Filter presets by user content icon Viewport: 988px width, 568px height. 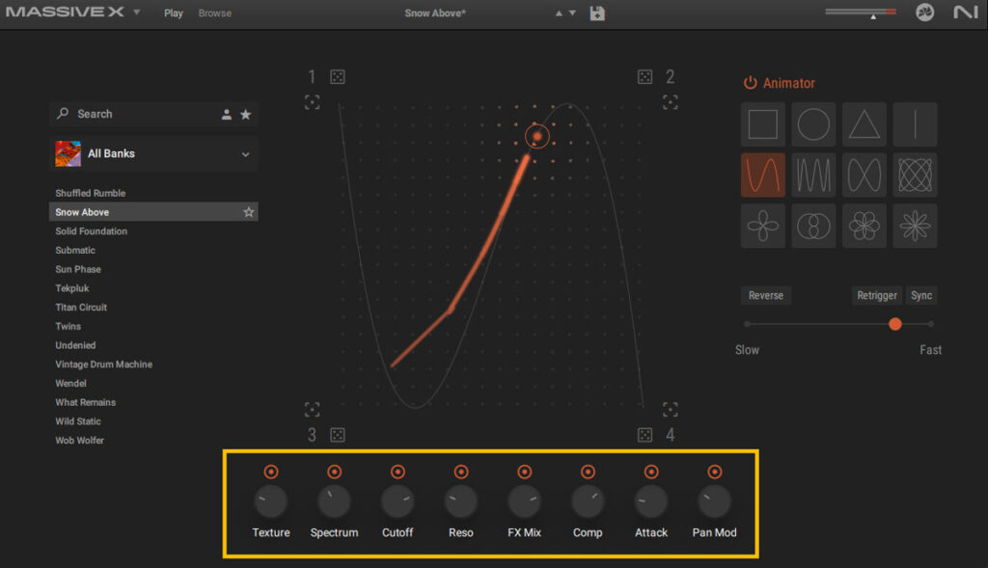226,114
